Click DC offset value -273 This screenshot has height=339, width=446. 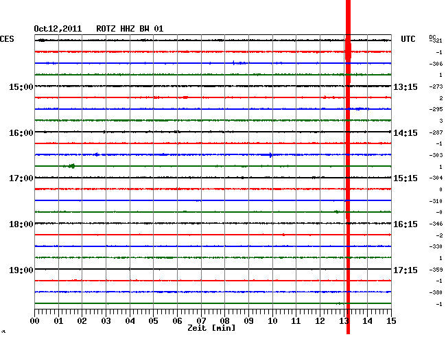tap(436, 86)
